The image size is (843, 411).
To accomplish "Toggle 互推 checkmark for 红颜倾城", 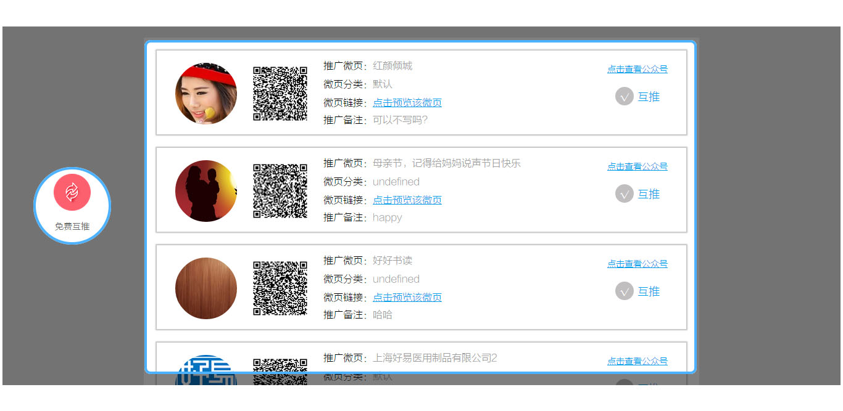I will tap(624, 97).
